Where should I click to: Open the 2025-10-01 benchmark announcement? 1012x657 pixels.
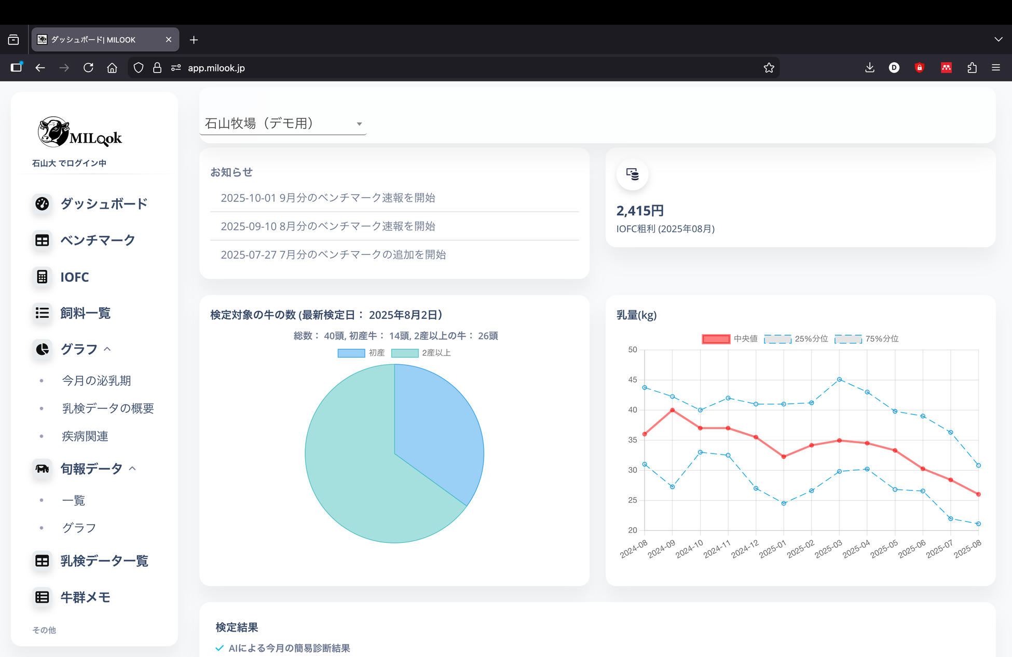328,198
